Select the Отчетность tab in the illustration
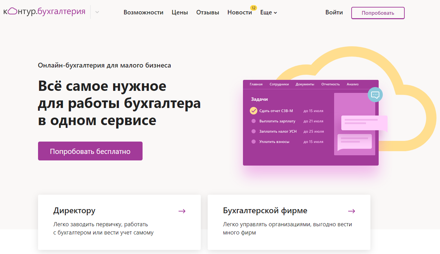 (330, 84)
